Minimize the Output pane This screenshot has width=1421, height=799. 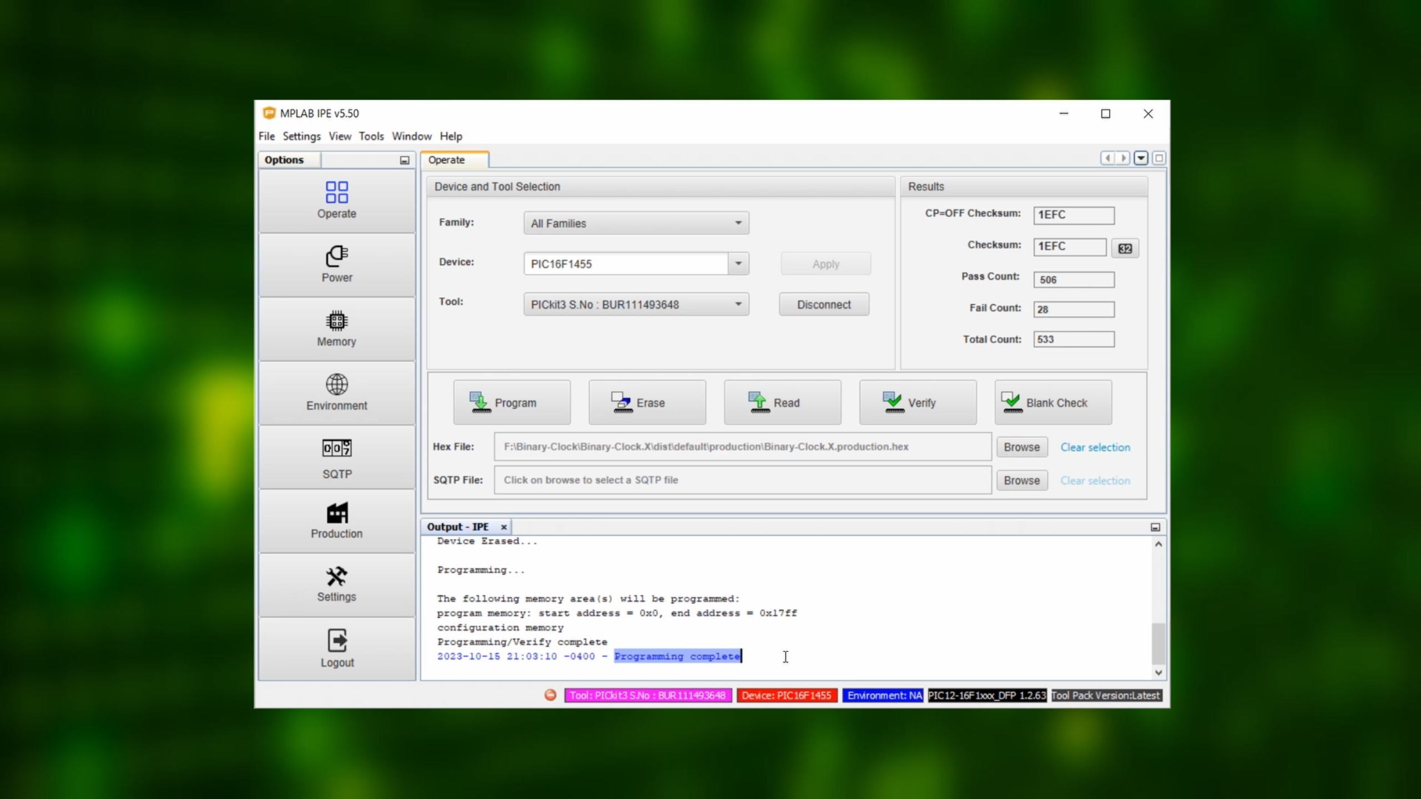click(1155, 527)
